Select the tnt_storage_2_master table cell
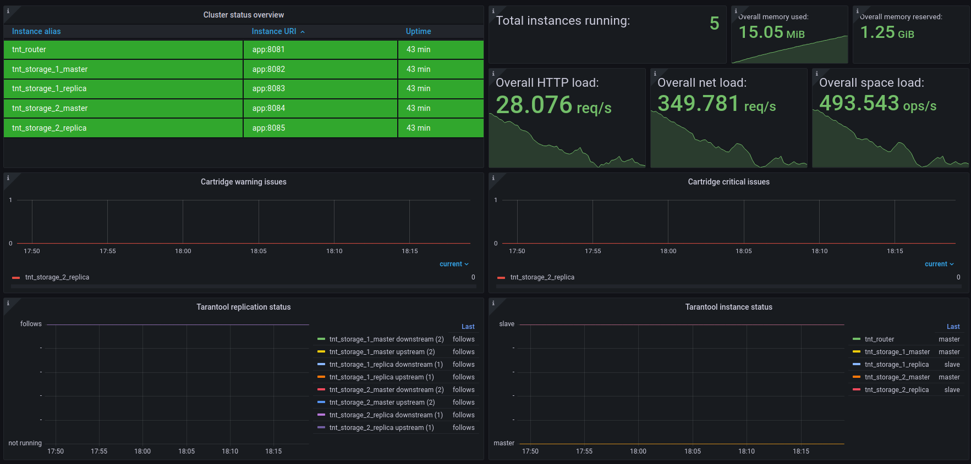Viewport: 971px width, 464px height. pyautogui.click(x=123, y=108)
